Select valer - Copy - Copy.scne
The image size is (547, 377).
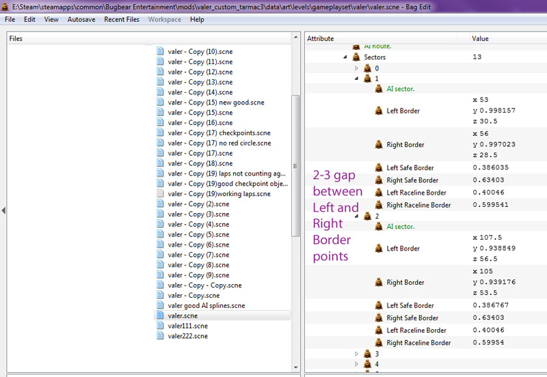[204, 285]
